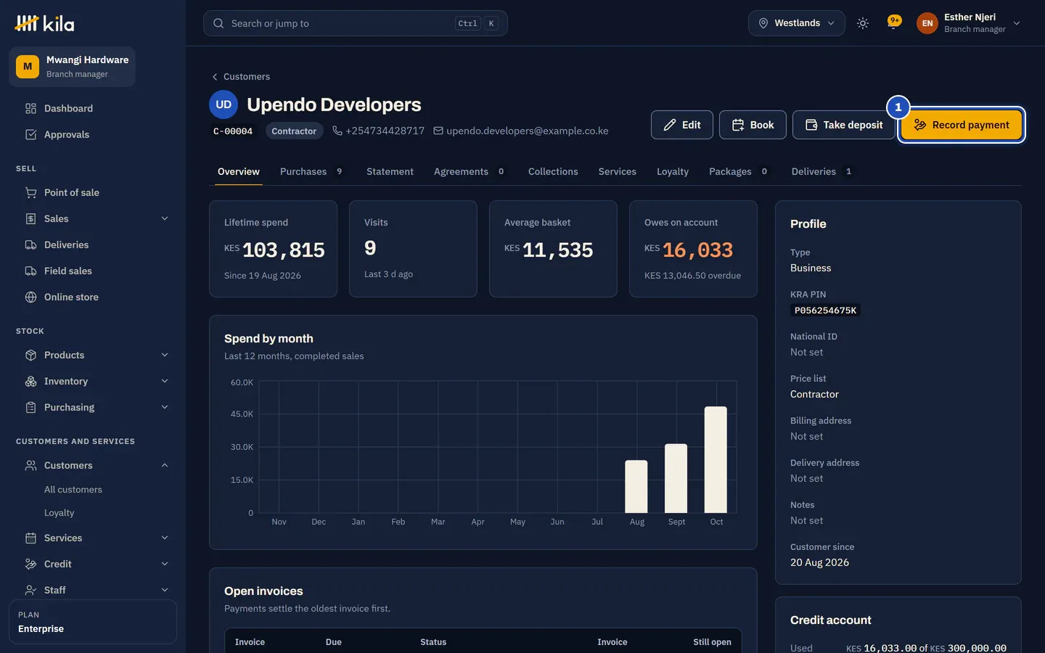Click the EN user avatar

(x=927, y=23)
